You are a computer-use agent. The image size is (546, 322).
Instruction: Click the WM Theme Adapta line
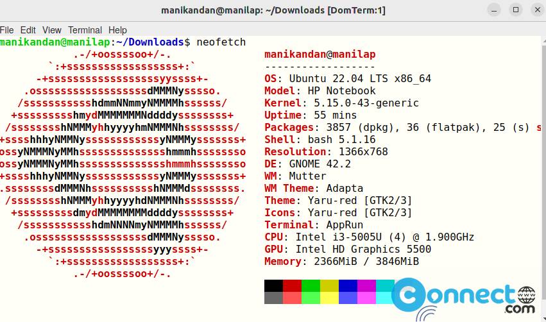pyautogui.click(x=314, y=189)
